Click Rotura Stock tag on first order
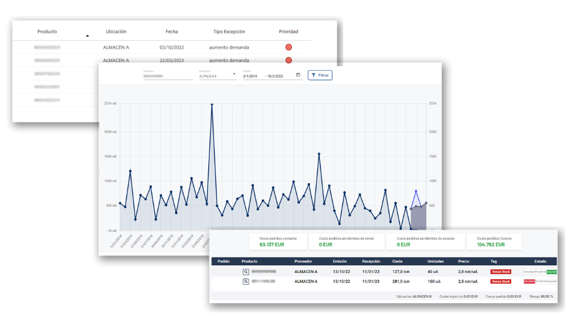This screenshot has height=327, width=570. pyautogui.click(x=500, y=272)
